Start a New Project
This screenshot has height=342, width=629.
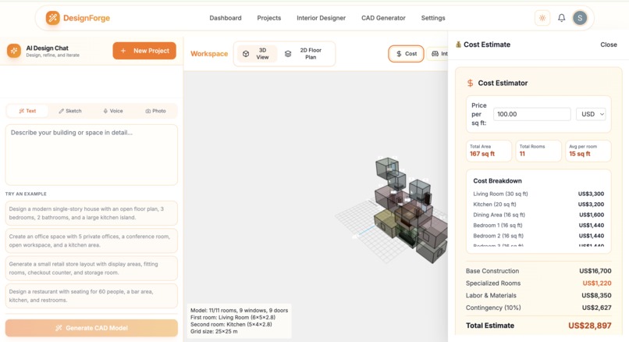(x=144, y=51)
